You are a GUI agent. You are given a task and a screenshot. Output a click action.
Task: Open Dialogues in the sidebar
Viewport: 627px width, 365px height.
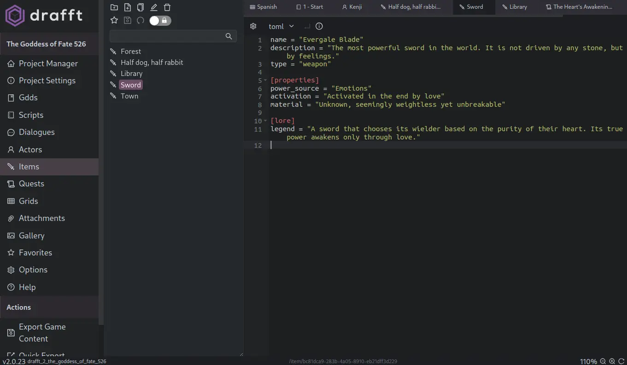[36, 132]
